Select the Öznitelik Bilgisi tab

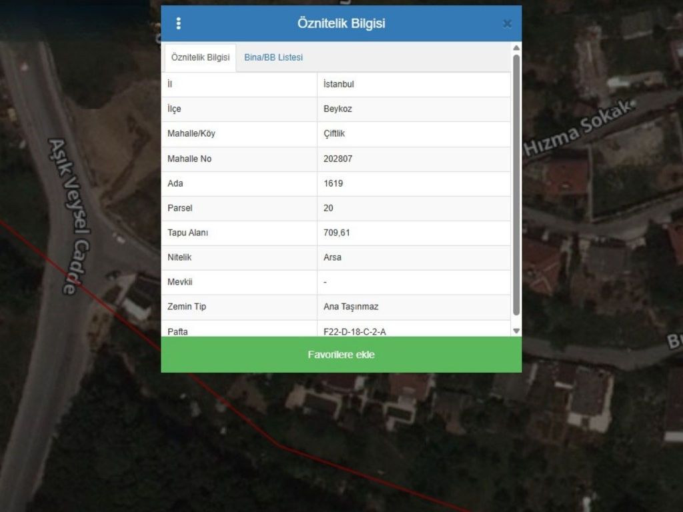click(200, 57)
